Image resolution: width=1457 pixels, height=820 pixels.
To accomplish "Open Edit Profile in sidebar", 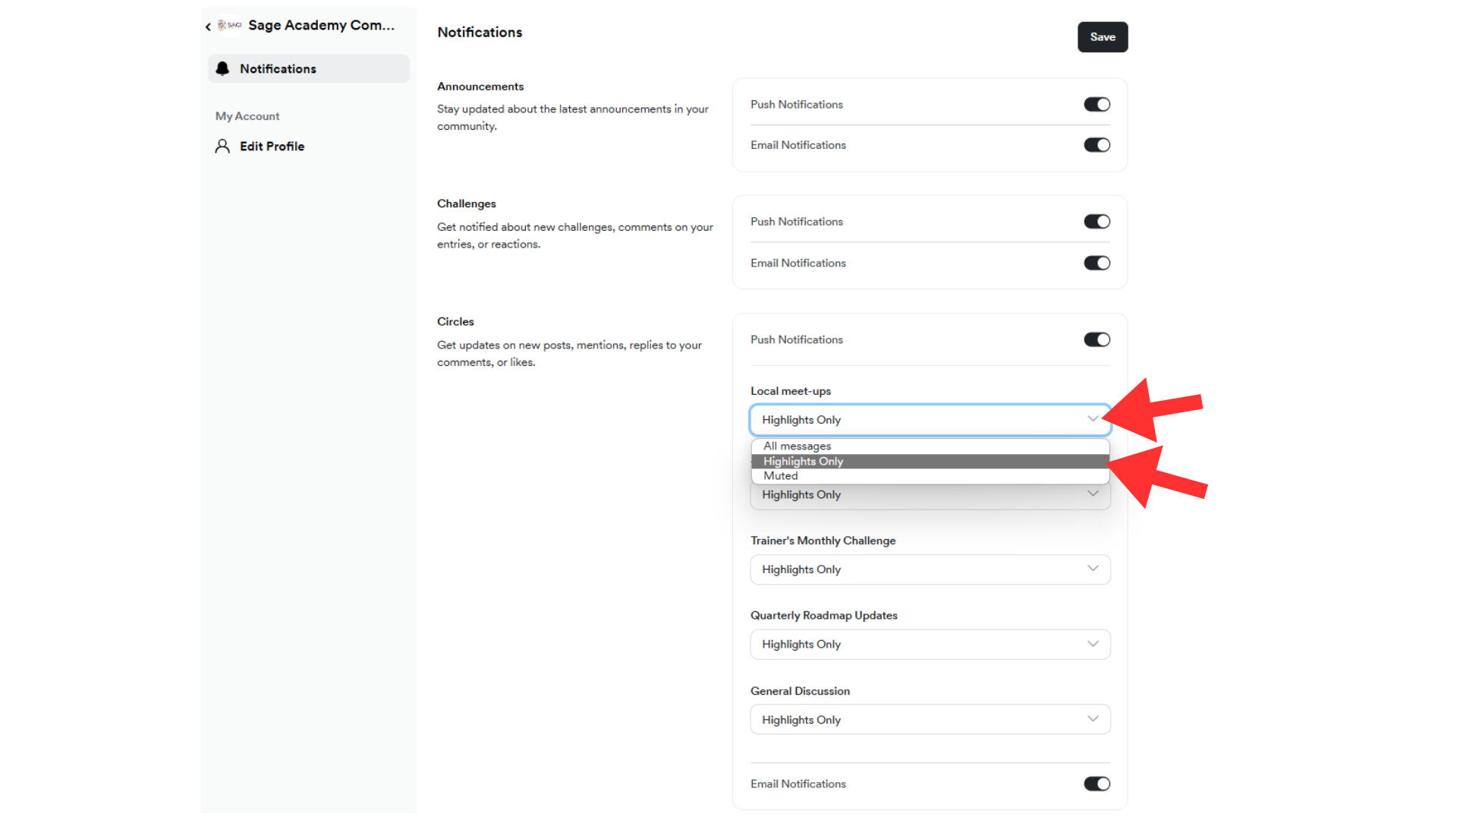I will click(272, 147).
